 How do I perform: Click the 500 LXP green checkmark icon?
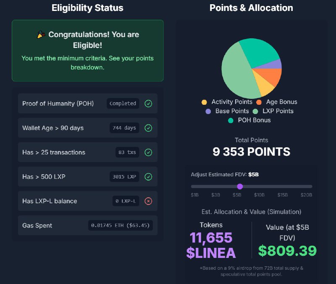coord(148,177)
